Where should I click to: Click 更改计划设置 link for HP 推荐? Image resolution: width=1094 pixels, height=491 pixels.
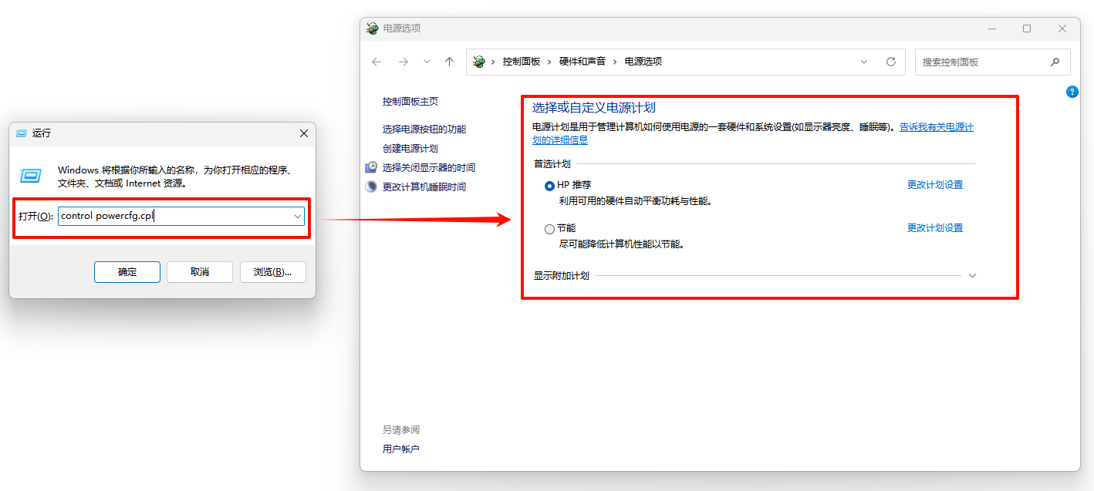(x=934, y=185)
